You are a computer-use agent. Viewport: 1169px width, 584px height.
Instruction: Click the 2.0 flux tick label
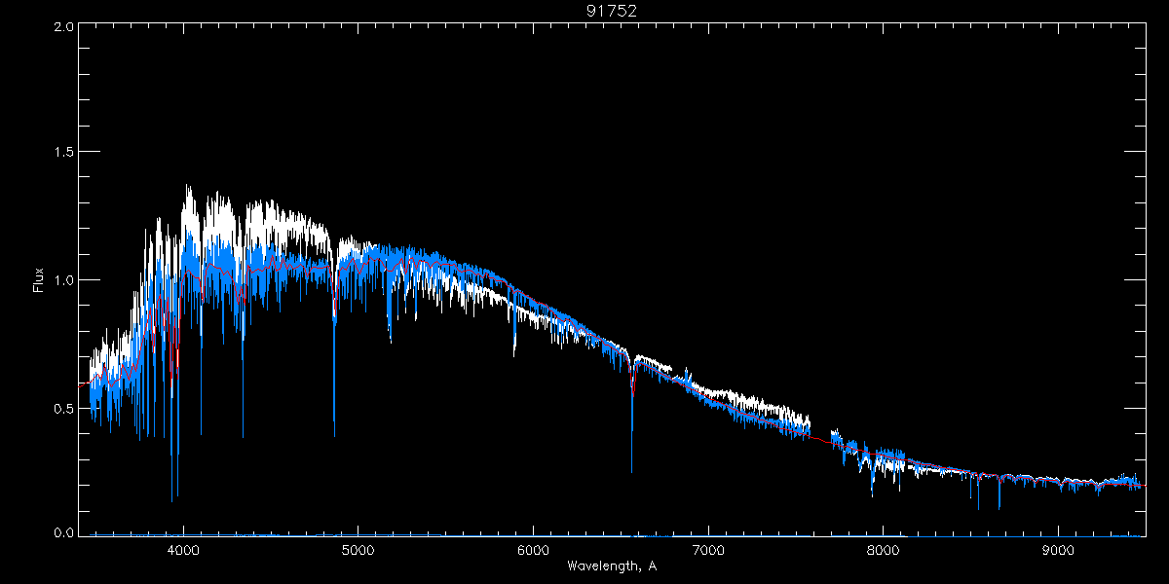click(x=64, y=27)
